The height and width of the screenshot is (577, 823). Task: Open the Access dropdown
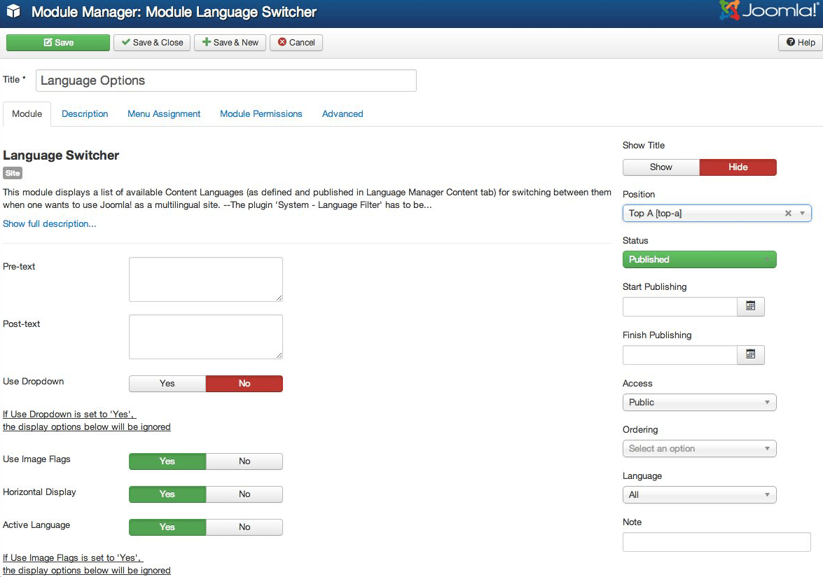699,403
